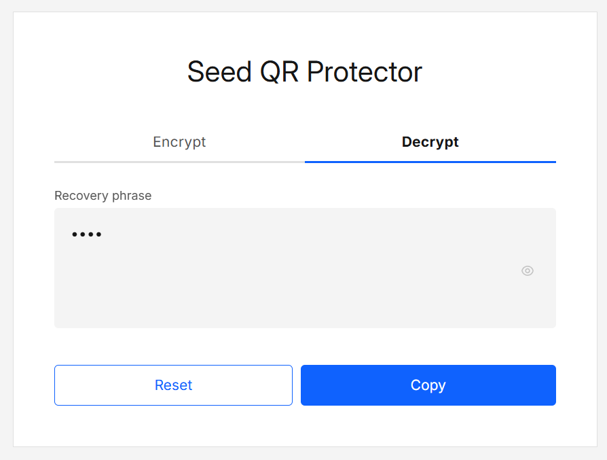Click the active tab underline indicator
The image size is (607, 460).
430,162
